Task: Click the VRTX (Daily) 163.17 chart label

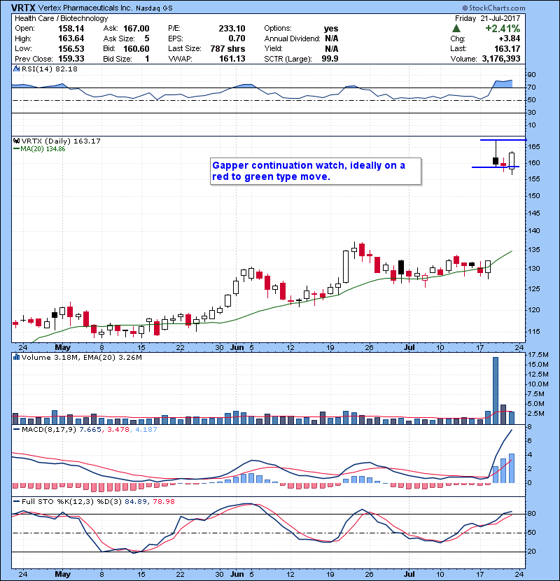Action: tap(61, 141)
